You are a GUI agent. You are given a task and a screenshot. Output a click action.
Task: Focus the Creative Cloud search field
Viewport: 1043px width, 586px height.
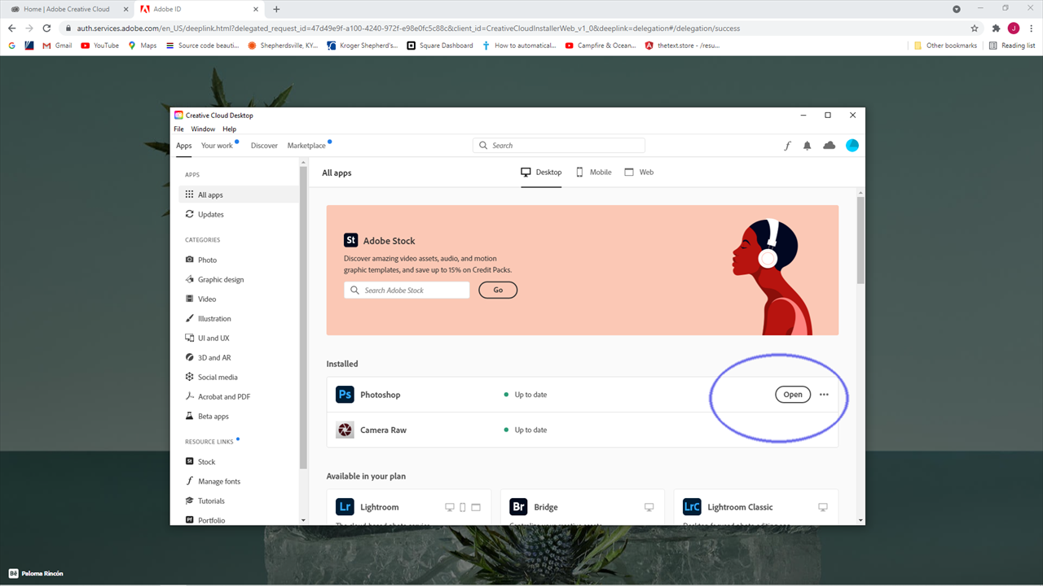pyautogui.click(x=559, y=146)
